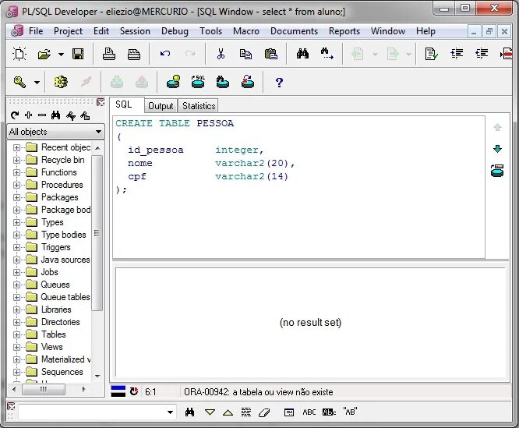519x428 pixels.
Task: Click the find previous up triangle
Action: [228, 412]
